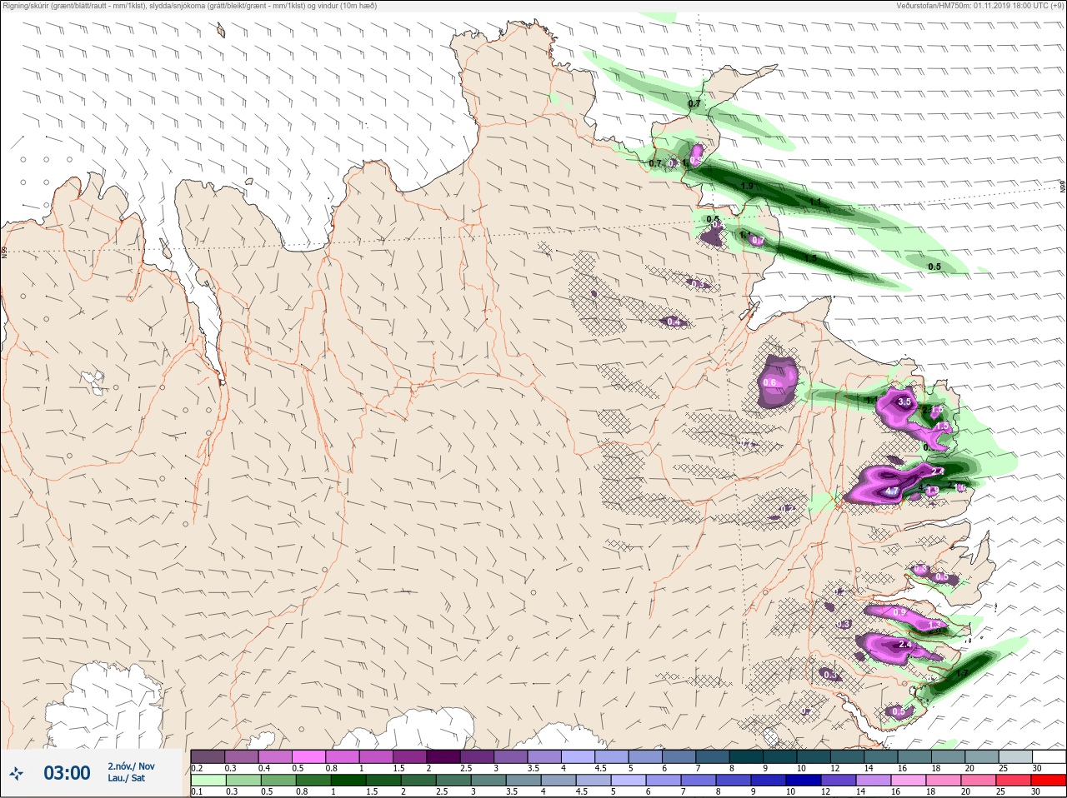Click the 3.5 snow value on the map
Image resolution: width=1067 pixels, height=798 pixels.
[904, 401]
